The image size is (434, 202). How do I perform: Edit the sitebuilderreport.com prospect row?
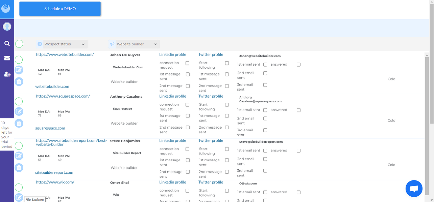click(19, 156)
